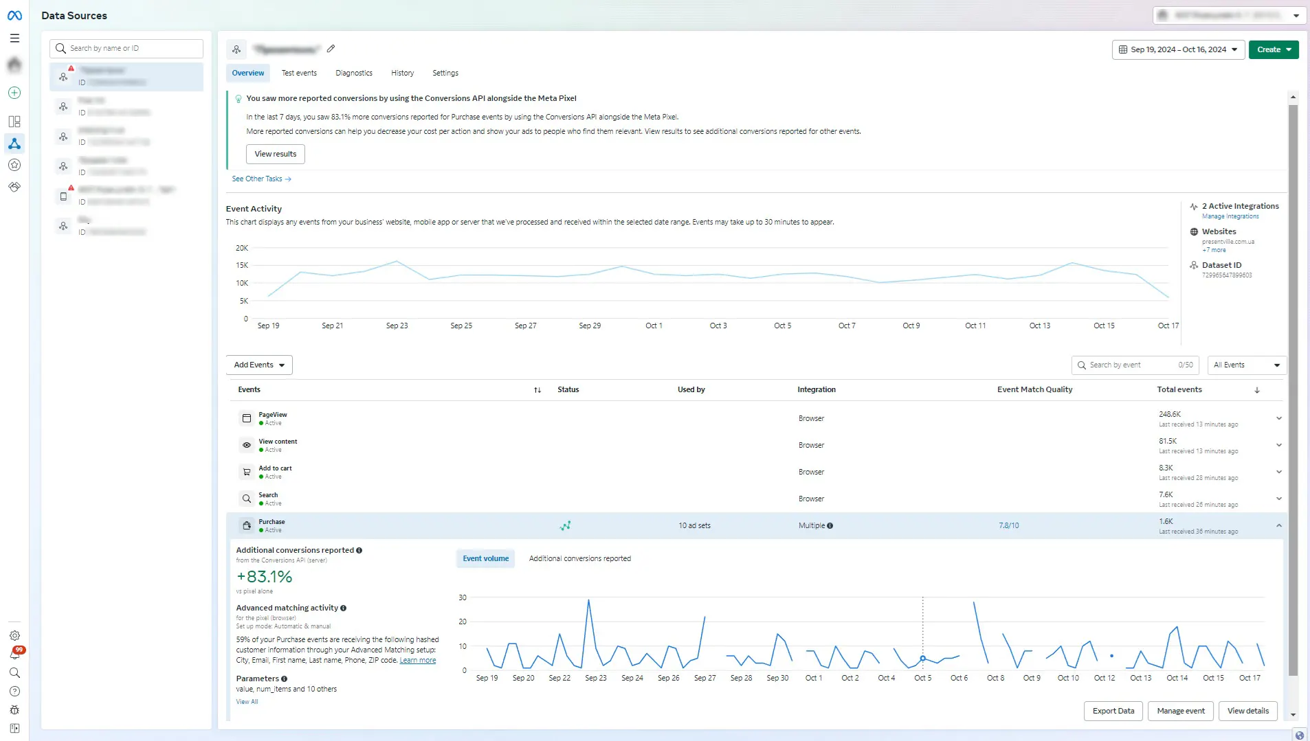Viewport: 1310px width, 741px height.
Task: Select the Event volume chart tab
Action: [486, 559]
